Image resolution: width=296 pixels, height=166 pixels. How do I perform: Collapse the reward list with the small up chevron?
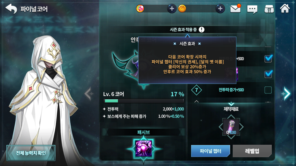pos(197,101)
